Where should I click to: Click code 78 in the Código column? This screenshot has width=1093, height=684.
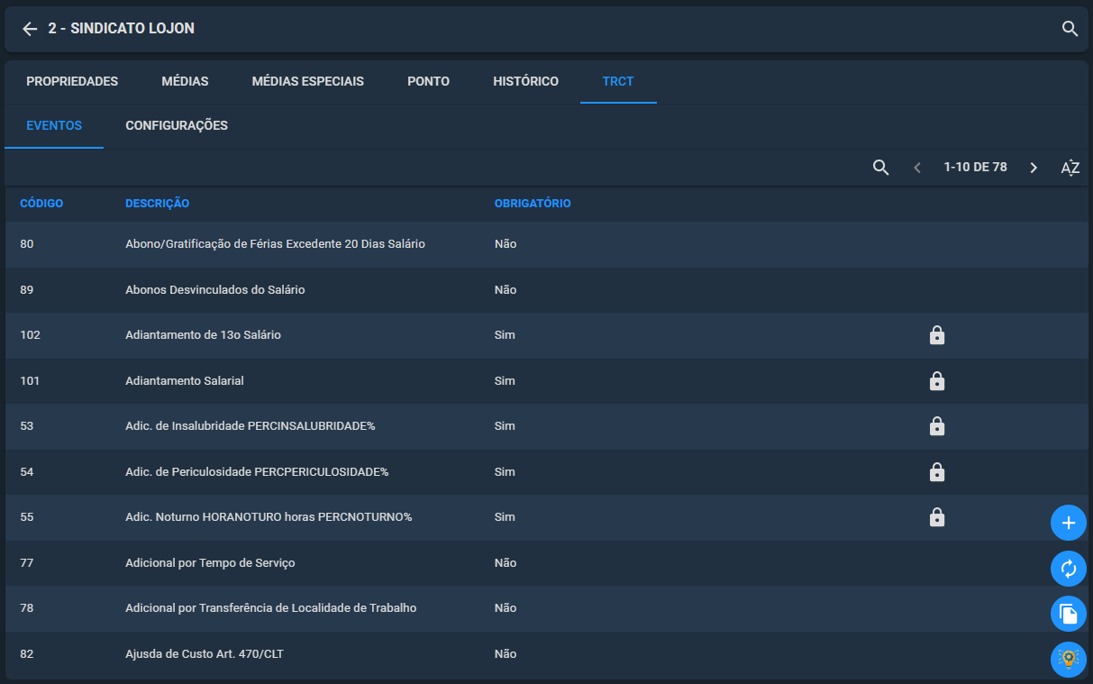tap(27, 608)
